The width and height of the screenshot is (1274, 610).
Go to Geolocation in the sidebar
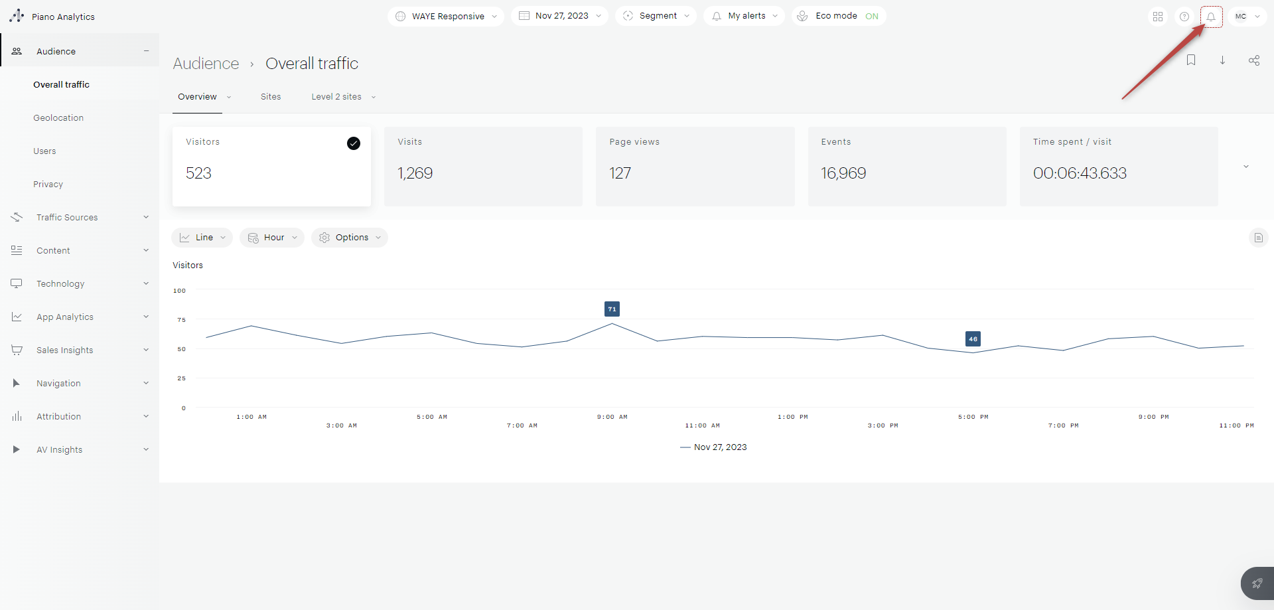[58, 117]
